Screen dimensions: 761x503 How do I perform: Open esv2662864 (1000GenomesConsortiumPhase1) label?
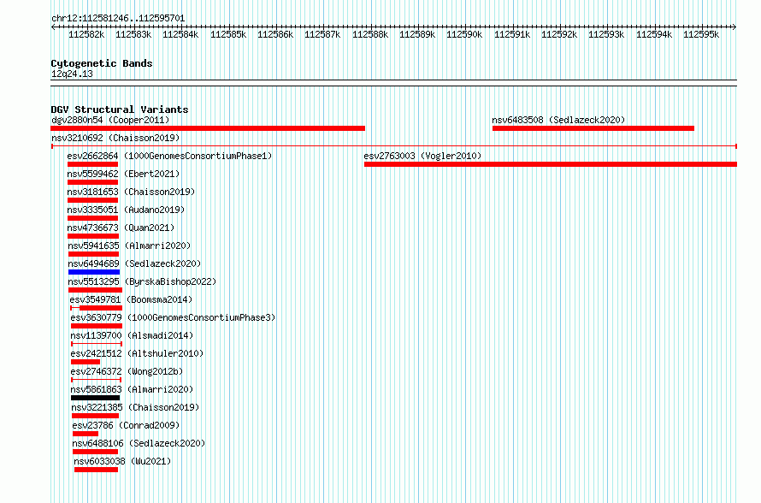169,156
